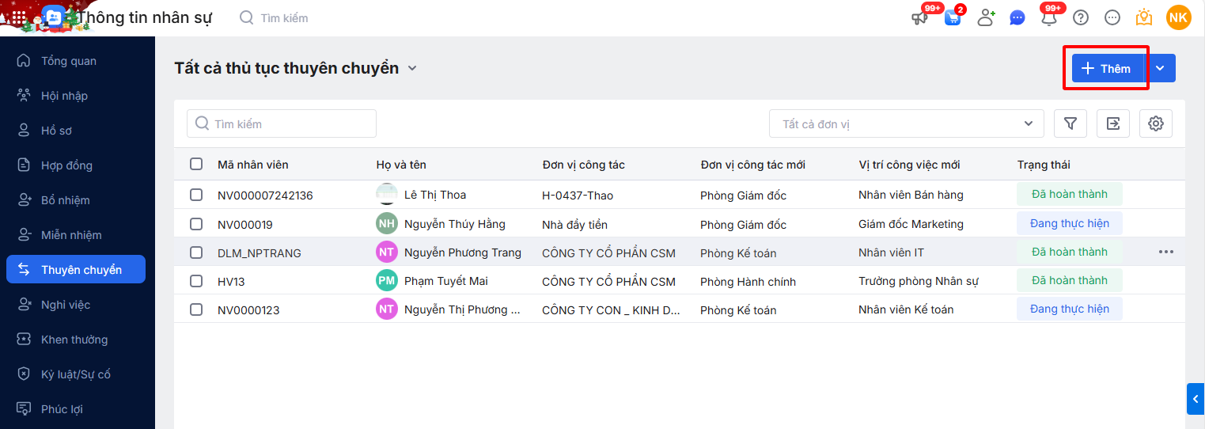
Task: Open the chat messenger icon
Action: coord(1017,17)
